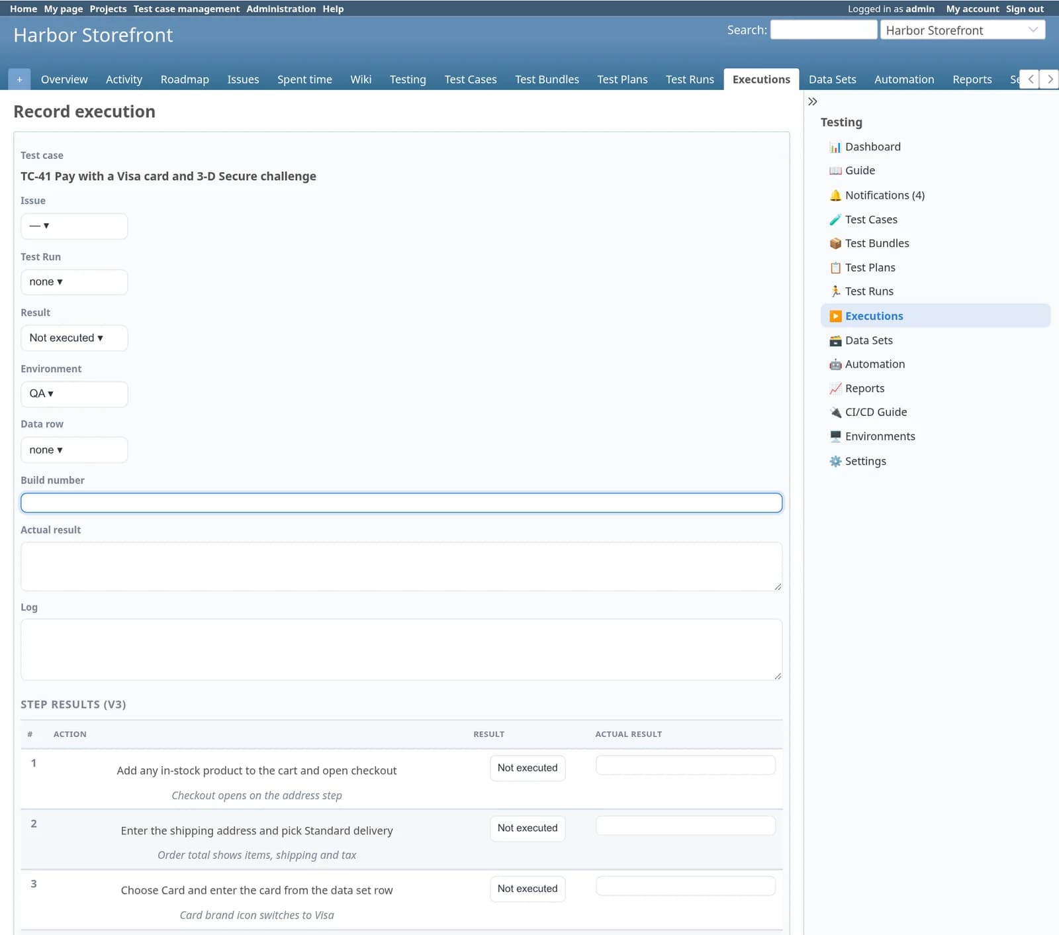
Task: Focus the Search input field
Action: pyautogui.click(x=823, y=30)
